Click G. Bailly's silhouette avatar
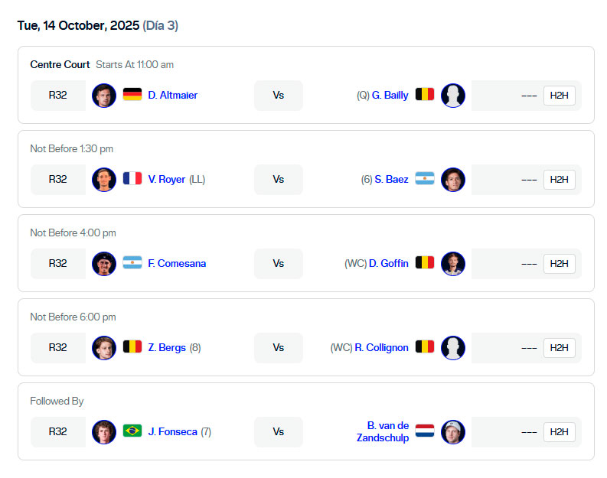Screen dimensions: 607x478 pos(453,96)
